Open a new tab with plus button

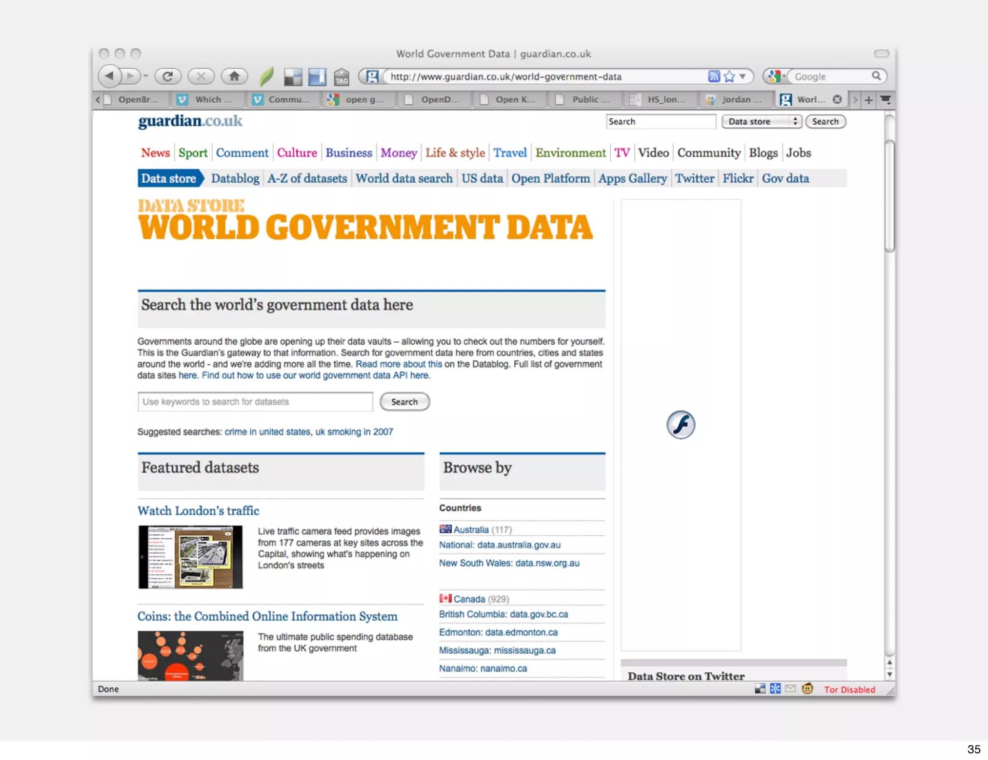tap(868, 100)
